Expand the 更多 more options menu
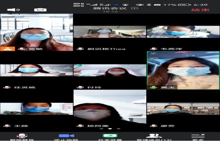Viewport: 220px width, 141px height. (x=198, y=137)
